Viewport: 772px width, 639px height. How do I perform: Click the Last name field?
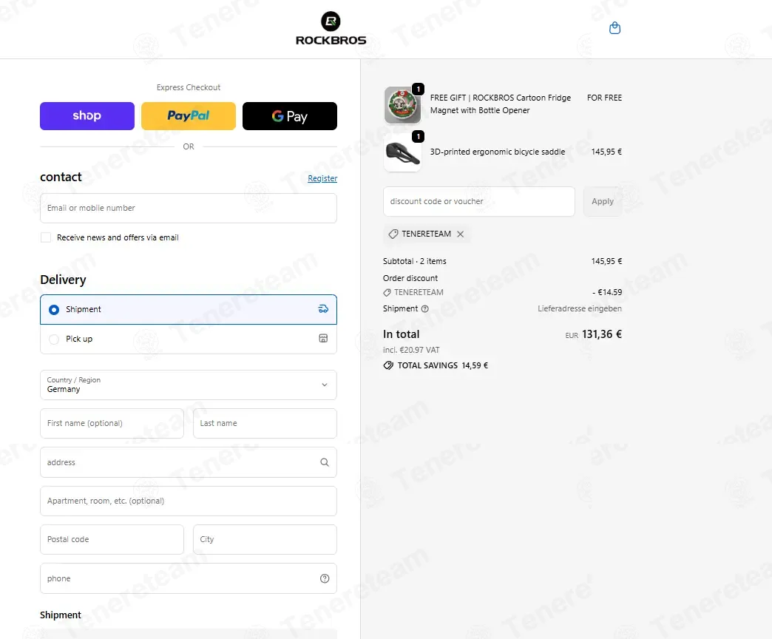tap(265, 423)
